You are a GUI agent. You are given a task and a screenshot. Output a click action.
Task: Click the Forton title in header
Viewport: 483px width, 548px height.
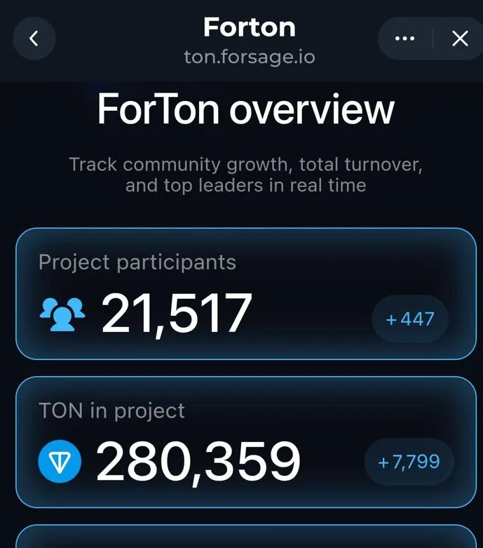250,27
